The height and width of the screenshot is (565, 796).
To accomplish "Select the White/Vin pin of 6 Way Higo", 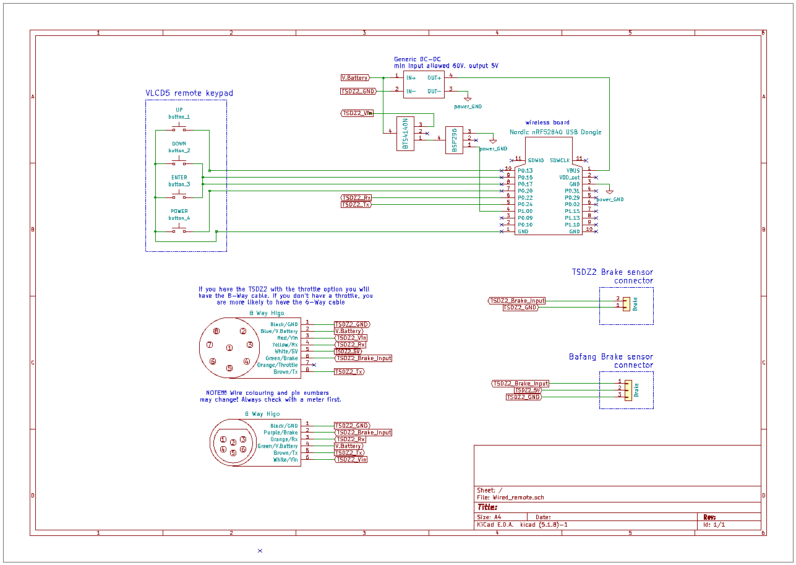I will click(x=286, y=460).
